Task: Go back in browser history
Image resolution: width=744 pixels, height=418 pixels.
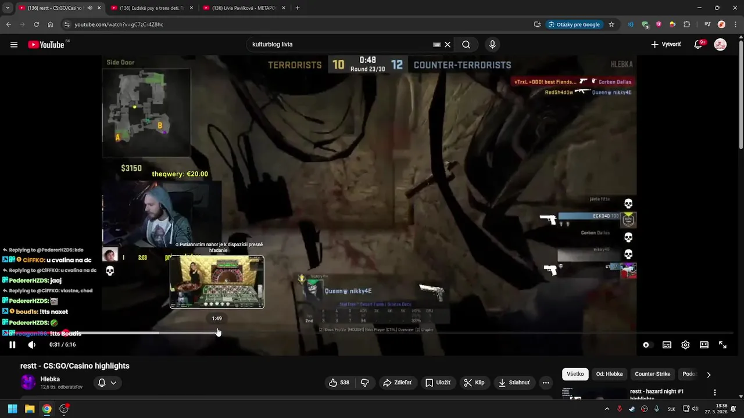Action: coord(8,24)
